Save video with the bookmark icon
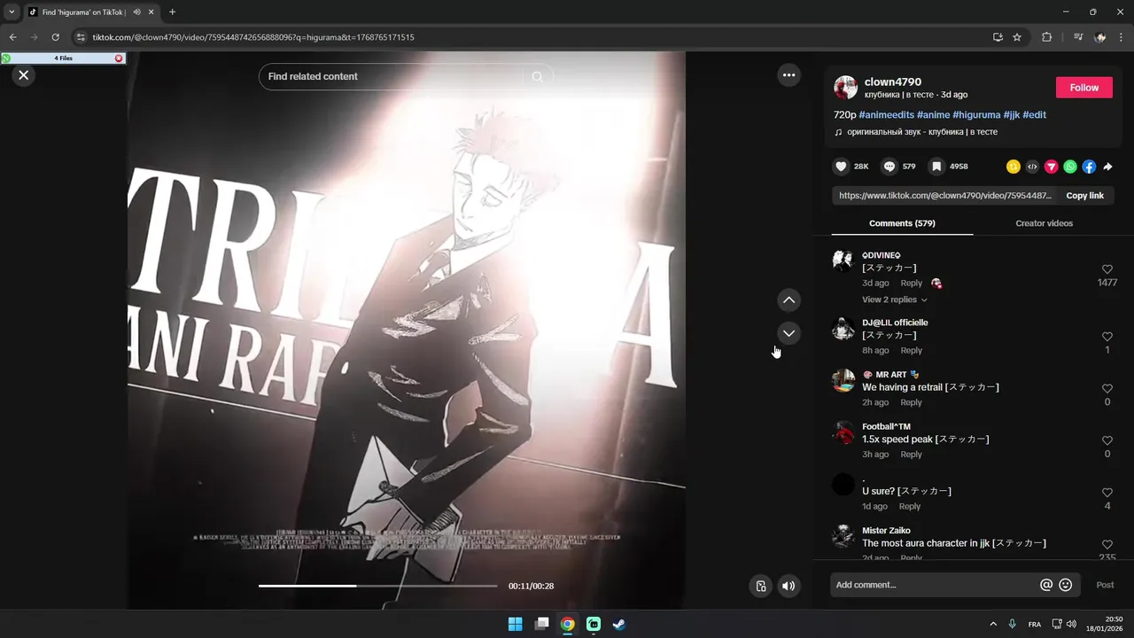 (x=936, y=167)
